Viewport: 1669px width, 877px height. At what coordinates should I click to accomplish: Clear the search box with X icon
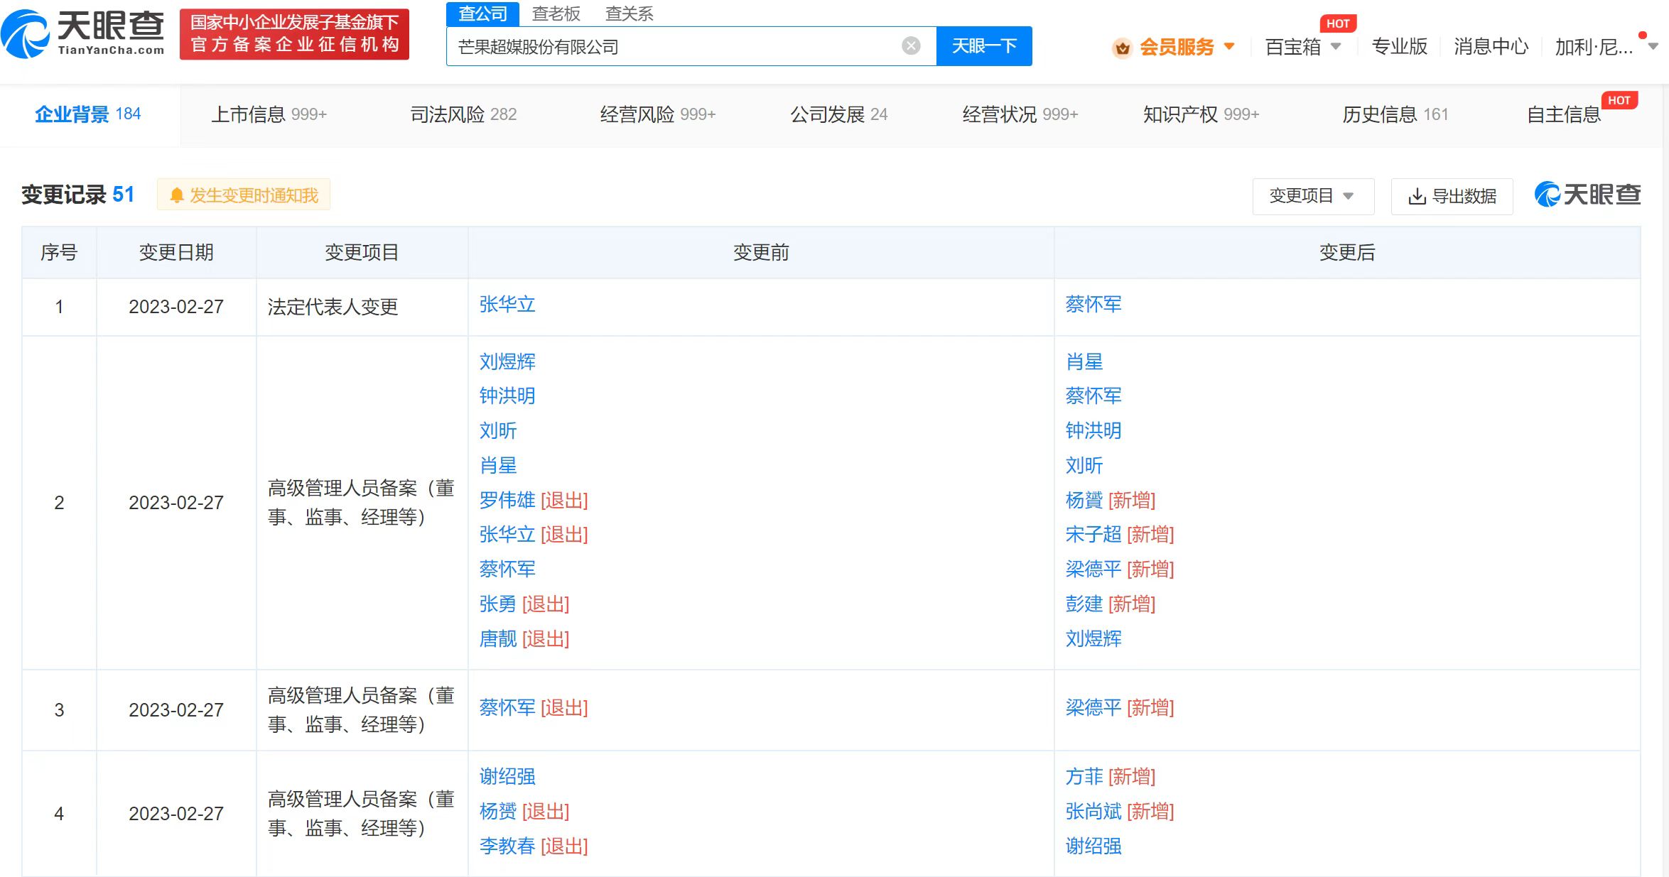(x=911, y=46)
